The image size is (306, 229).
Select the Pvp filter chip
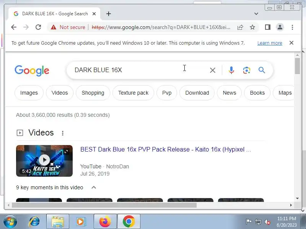(167, 93)
